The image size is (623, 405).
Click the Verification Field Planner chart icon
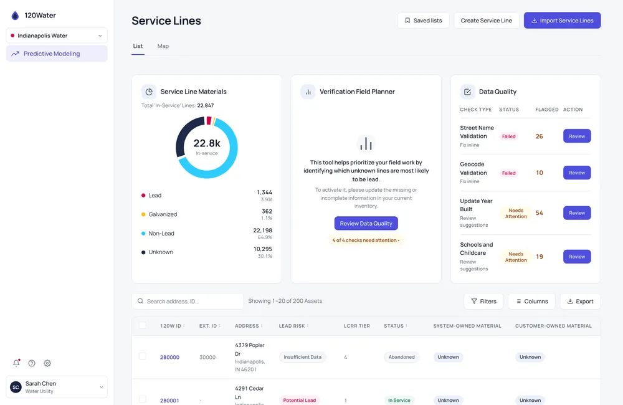308,92
